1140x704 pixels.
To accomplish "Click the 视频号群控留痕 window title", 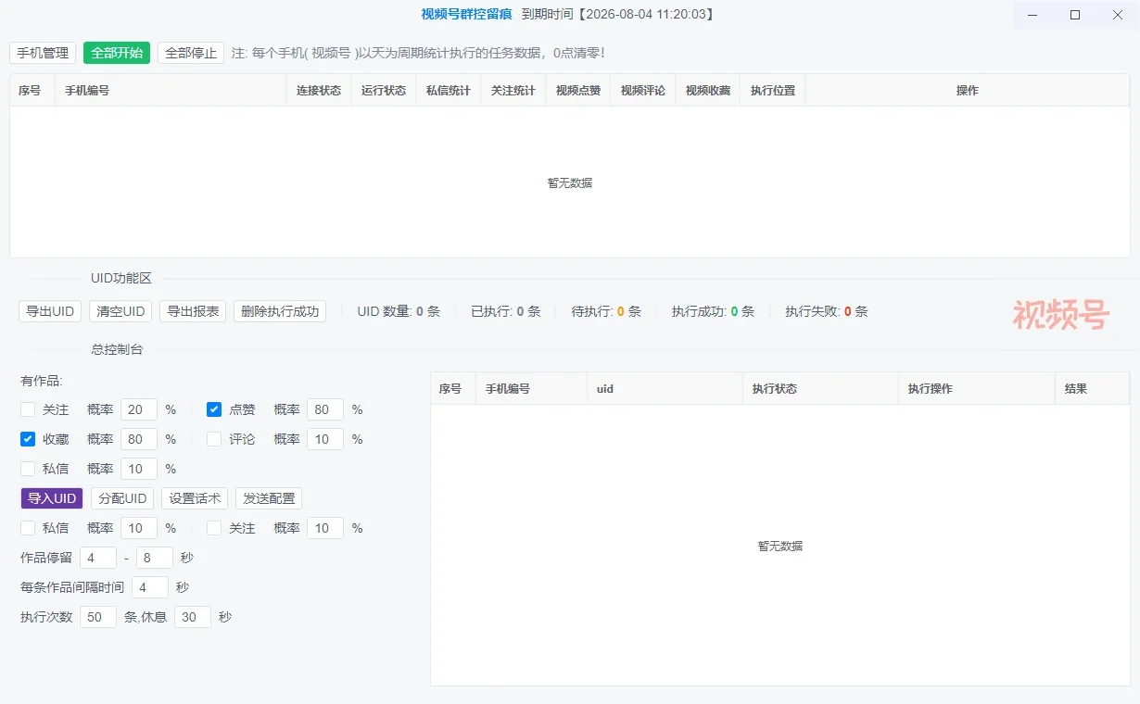I will click(x=466, y=14).
